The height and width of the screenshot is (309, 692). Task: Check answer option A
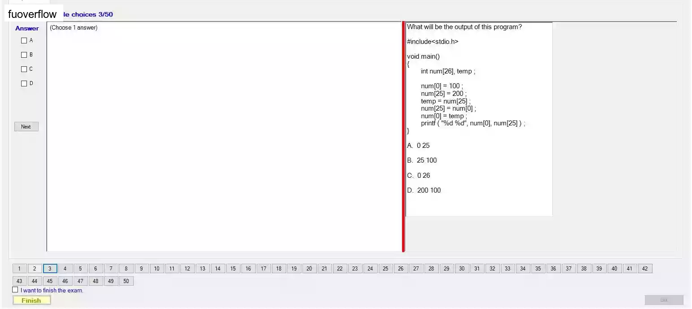pyautogui.click(x=24, y=41)
